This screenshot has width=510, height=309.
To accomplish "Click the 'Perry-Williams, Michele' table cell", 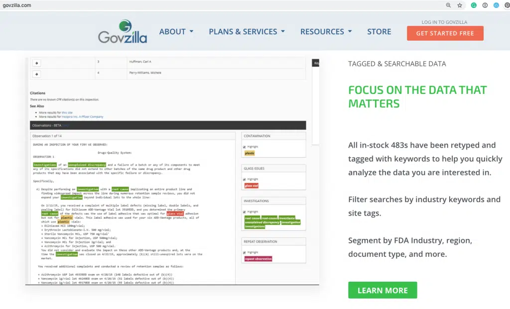I will (216, 73).
